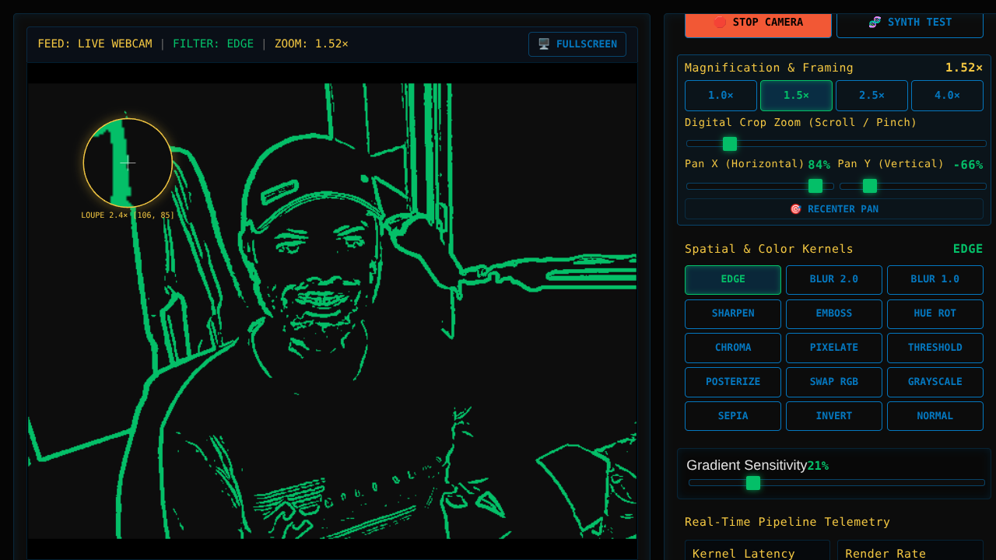Click the Digital Crop Zoom slider handle
This screenshot has height=560, width=996.
730,144
